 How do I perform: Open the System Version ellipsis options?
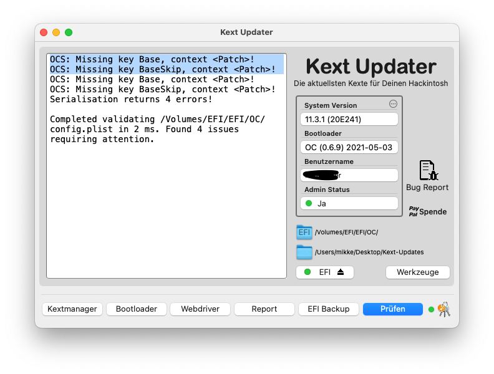coord(393,104)
